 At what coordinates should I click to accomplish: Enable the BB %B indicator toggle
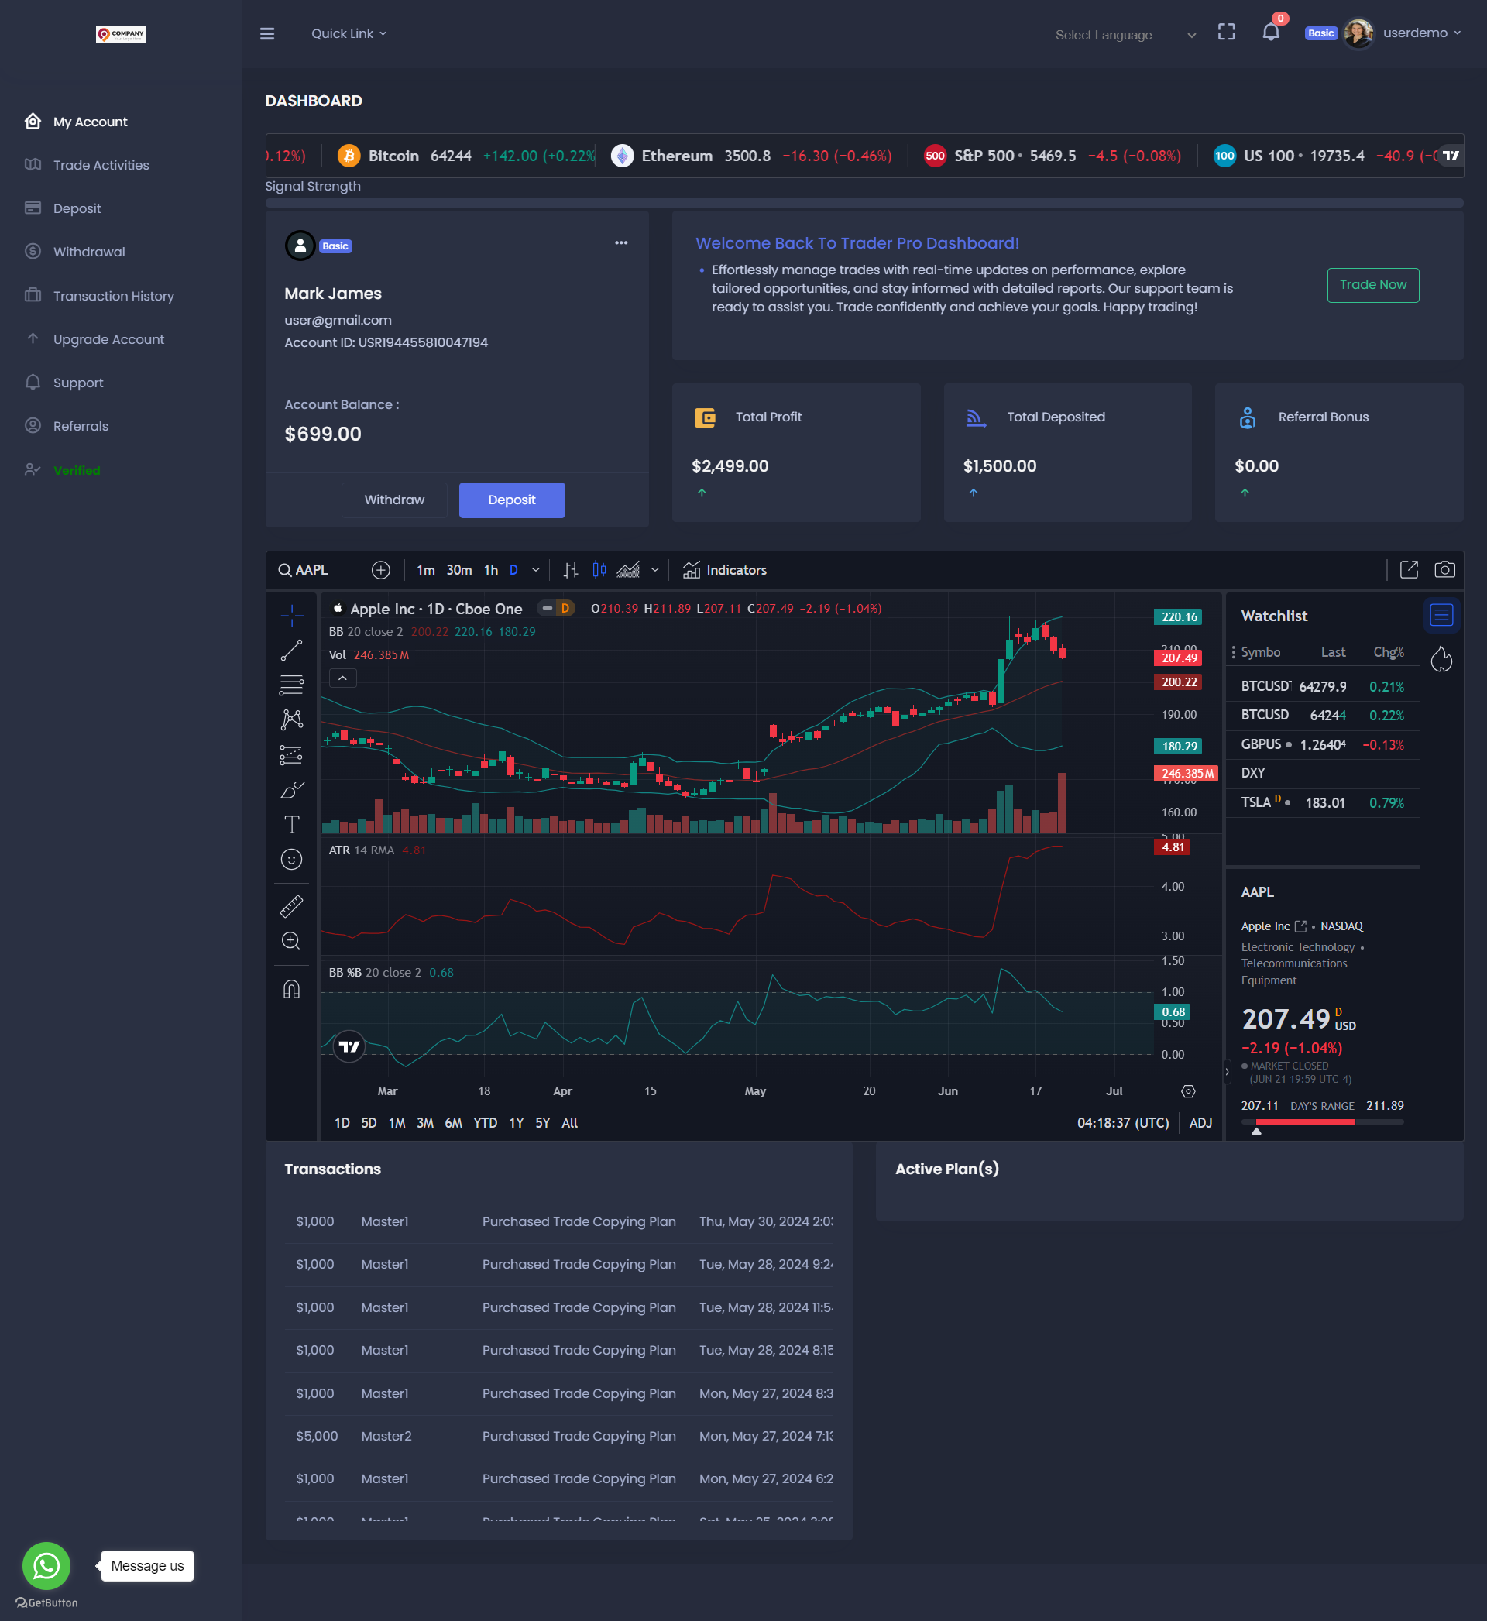coord(349,973)
